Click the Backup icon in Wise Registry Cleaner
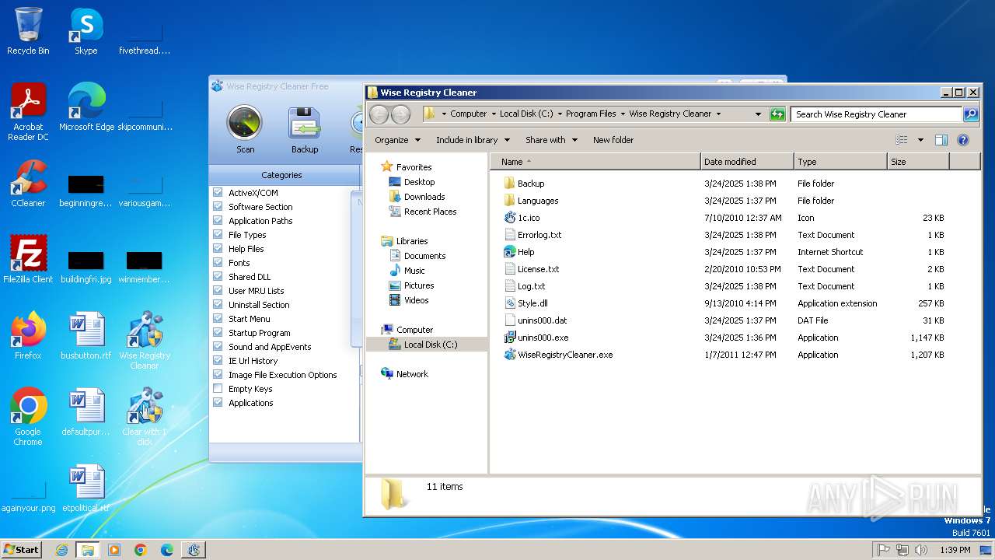Viewport: 995px width, 560px height. pos(305,124)
